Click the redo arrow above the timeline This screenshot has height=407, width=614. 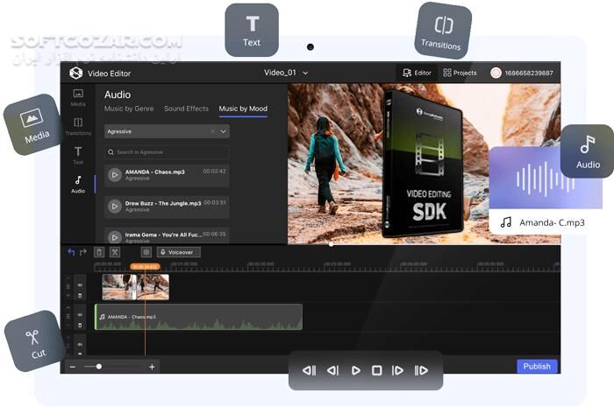coord(83,252)
